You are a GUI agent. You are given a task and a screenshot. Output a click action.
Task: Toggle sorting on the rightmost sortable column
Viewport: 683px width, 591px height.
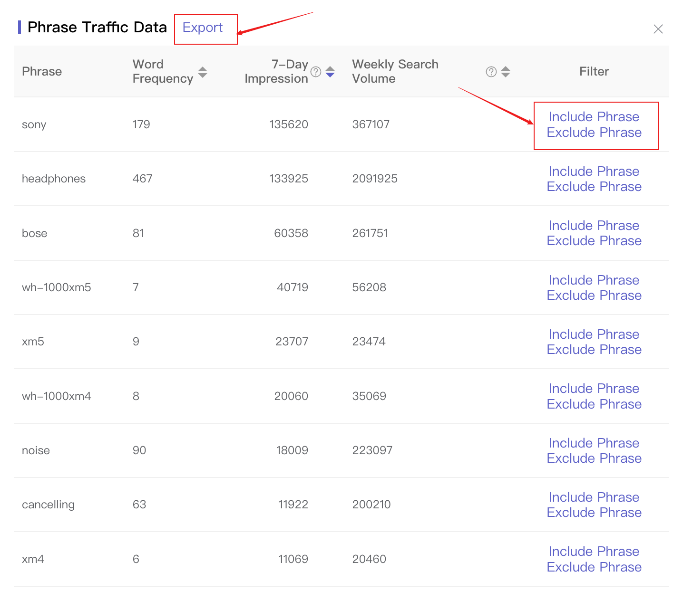coord(506,72)
